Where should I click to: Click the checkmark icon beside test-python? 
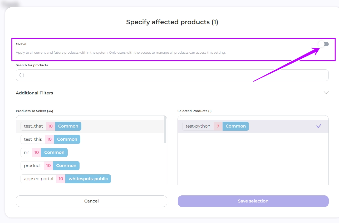tap(319, 126)
